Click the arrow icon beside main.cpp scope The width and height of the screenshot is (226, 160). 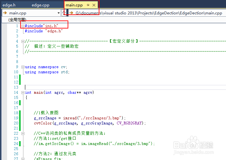tap(5, 13)
